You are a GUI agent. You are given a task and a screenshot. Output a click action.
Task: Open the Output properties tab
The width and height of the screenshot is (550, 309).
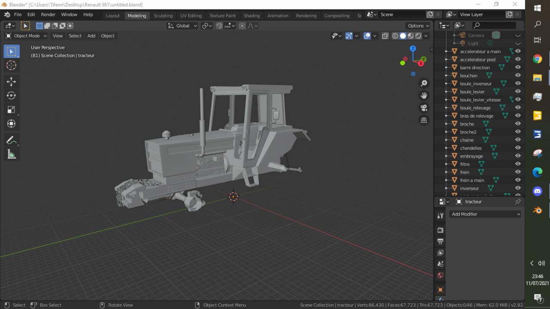(x=440, y=241)
